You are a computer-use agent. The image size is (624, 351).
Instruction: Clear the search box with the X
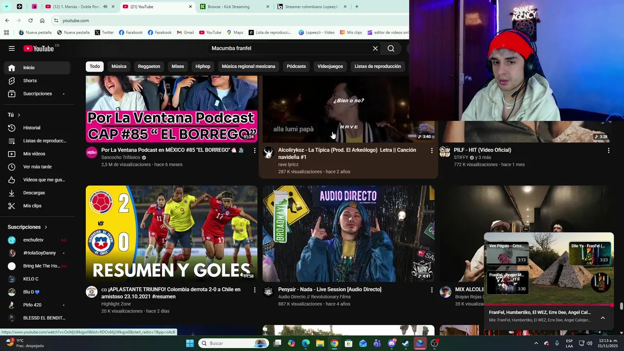375,48
